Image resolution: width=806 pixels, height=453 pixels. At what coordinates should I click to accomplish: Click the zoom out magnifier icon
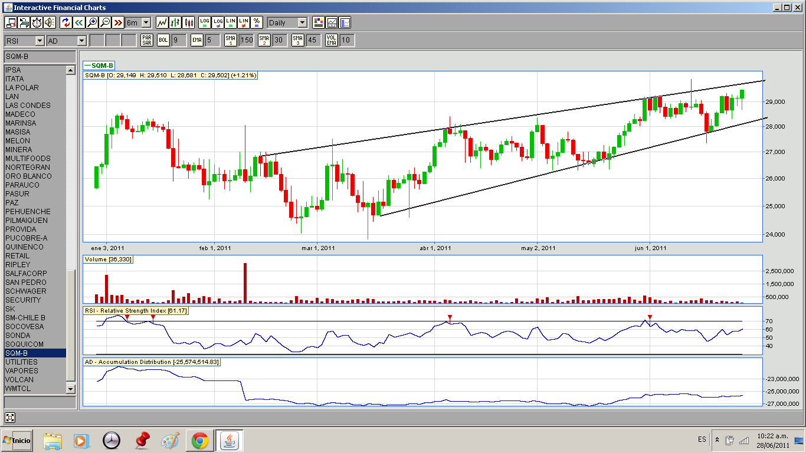(105, 22)
